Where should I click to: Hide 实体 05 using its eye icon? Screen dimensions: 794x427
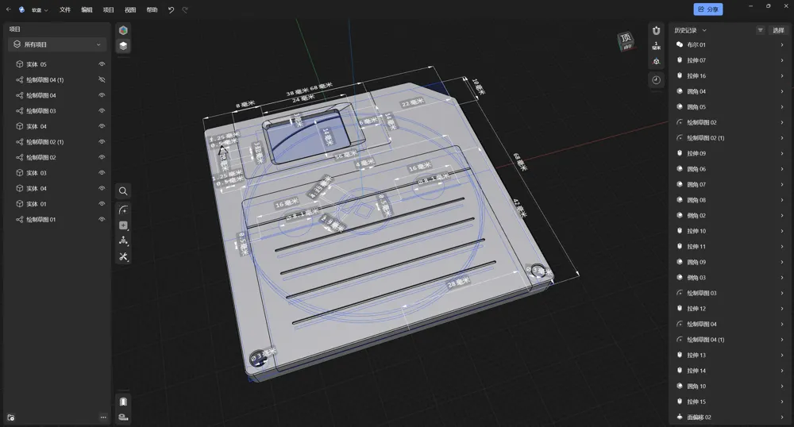pyautogui.click(x=102, y=64)
